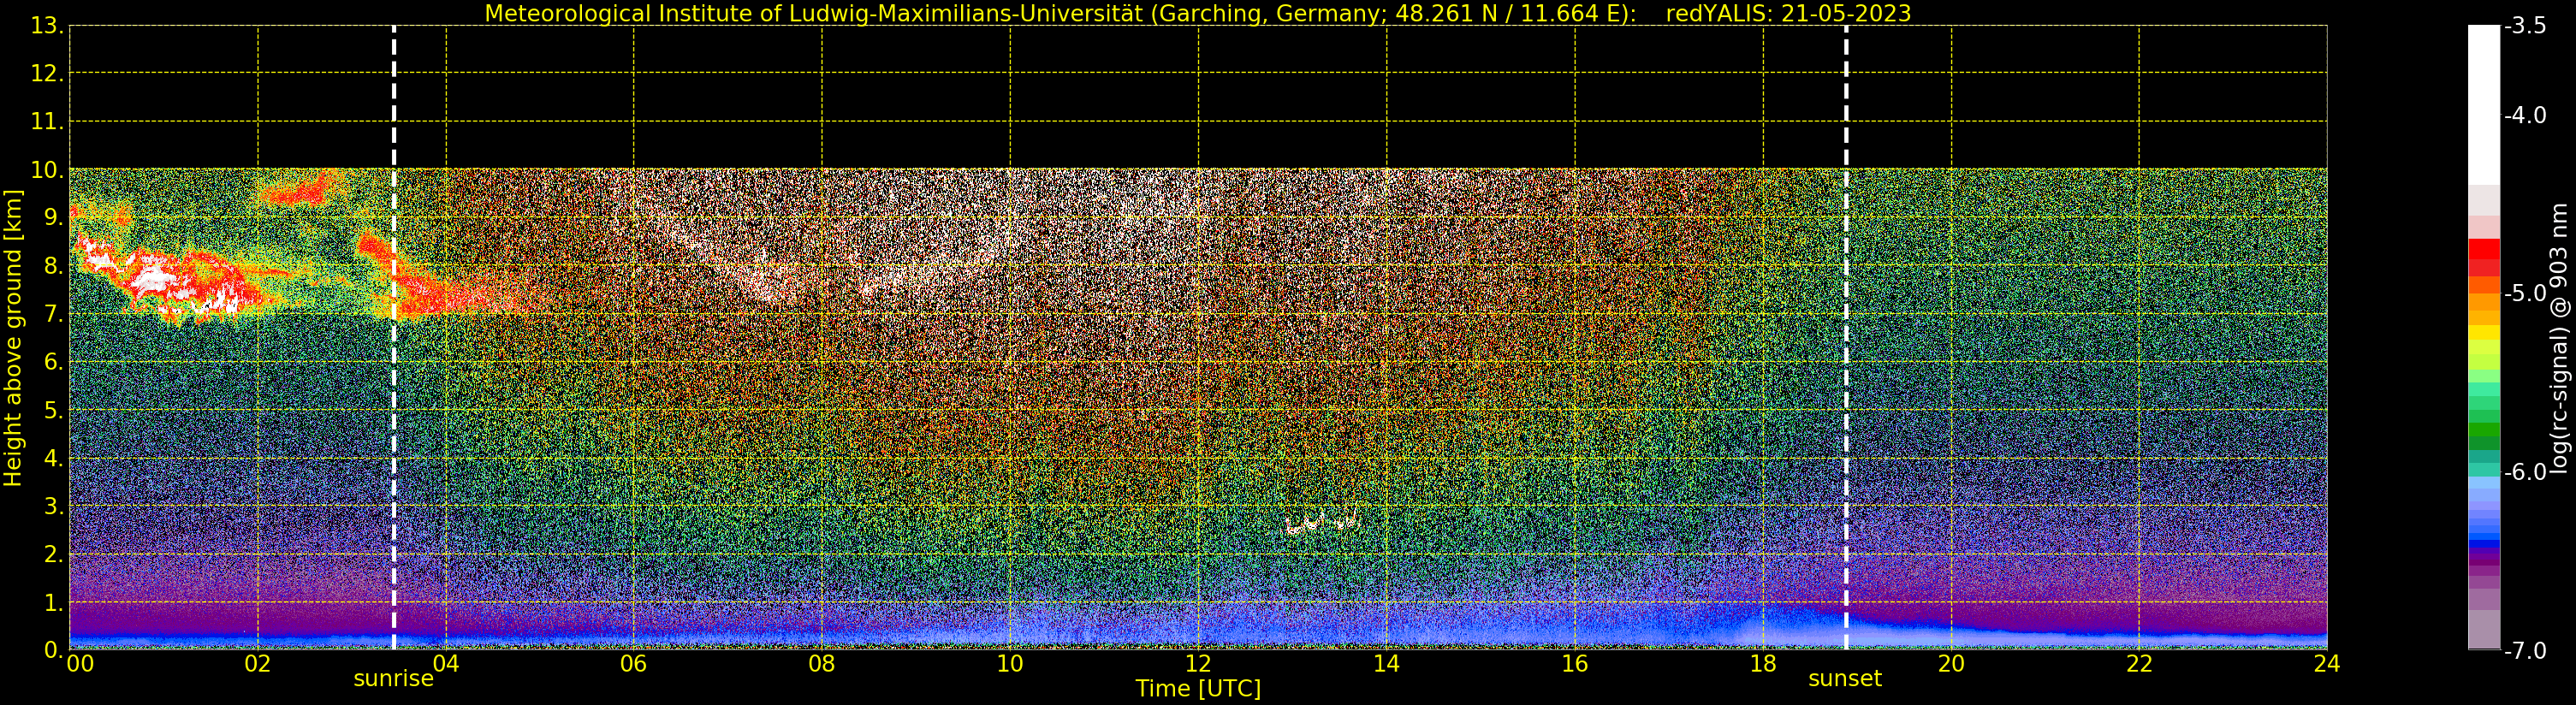Viewport: 2576px width, 705px height.
Task: Click the white section of the colorbar
Action: 2484,105
